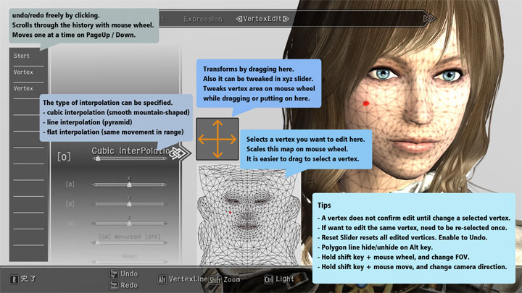Image resolution: width=522 pixels, height=293 pixels.
Task: Click the right arrow of the X slider
Action: [165, 184]
